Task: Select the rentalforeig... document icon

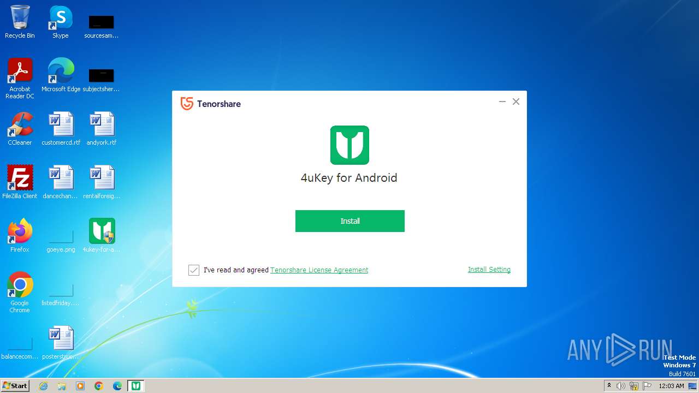Action: [x=102, y=182]
